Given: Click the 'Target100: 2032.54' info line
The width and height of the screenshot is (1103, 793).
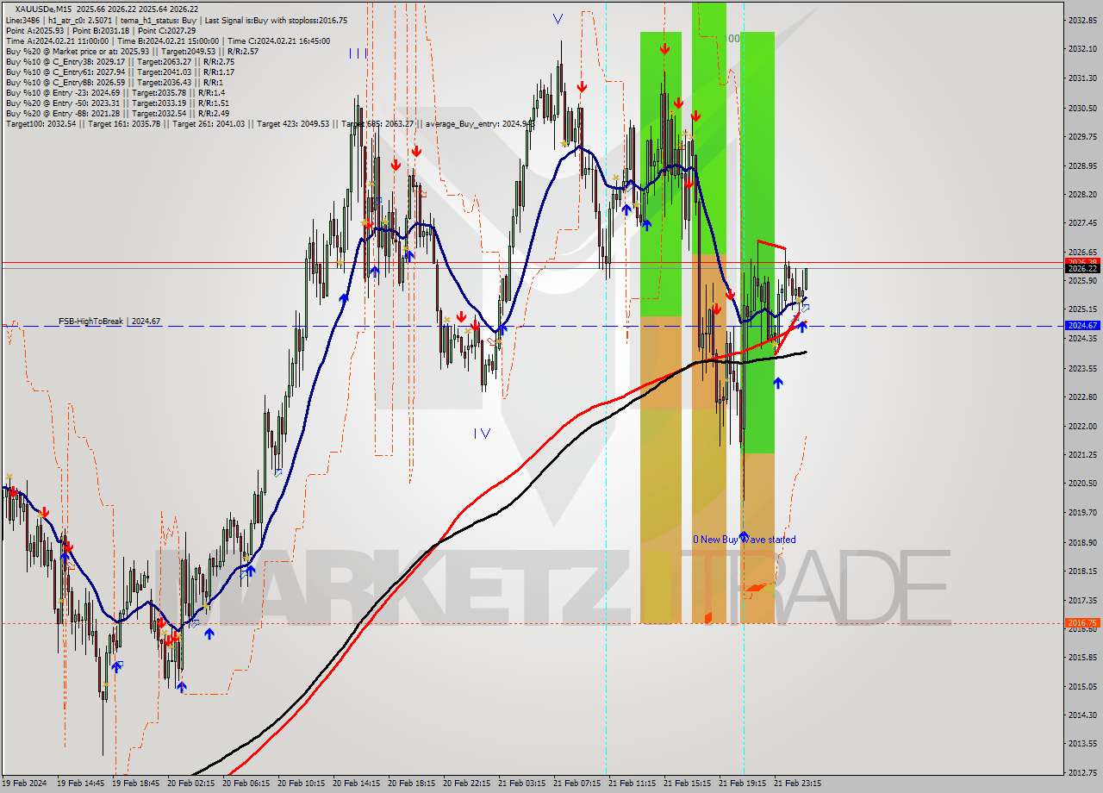Looking at the screenshot, I should point(270,124).
